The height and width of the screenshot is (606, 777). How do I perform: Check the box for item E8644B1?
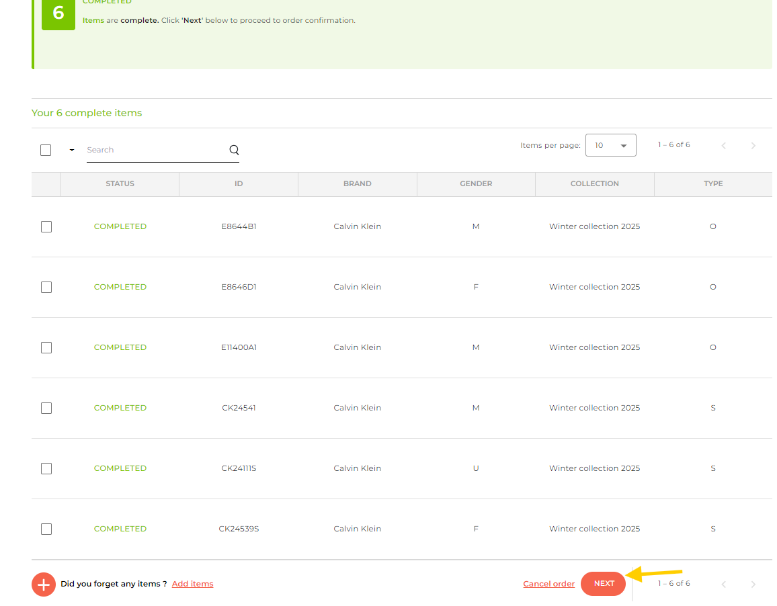coord(46,227)
